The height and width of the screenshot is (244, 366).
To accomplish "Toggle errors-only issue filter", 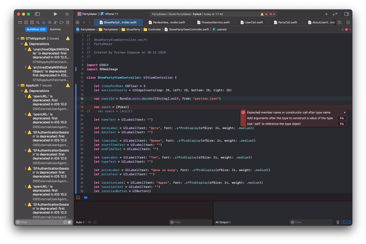I will tap(69, 222).
